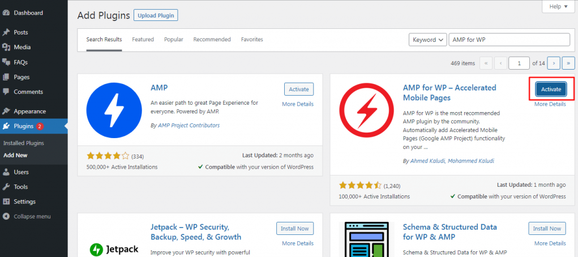This screenshot has width=578, height=257.
Task: Click the Jetpack plugin logo
Action: (114, 249)
